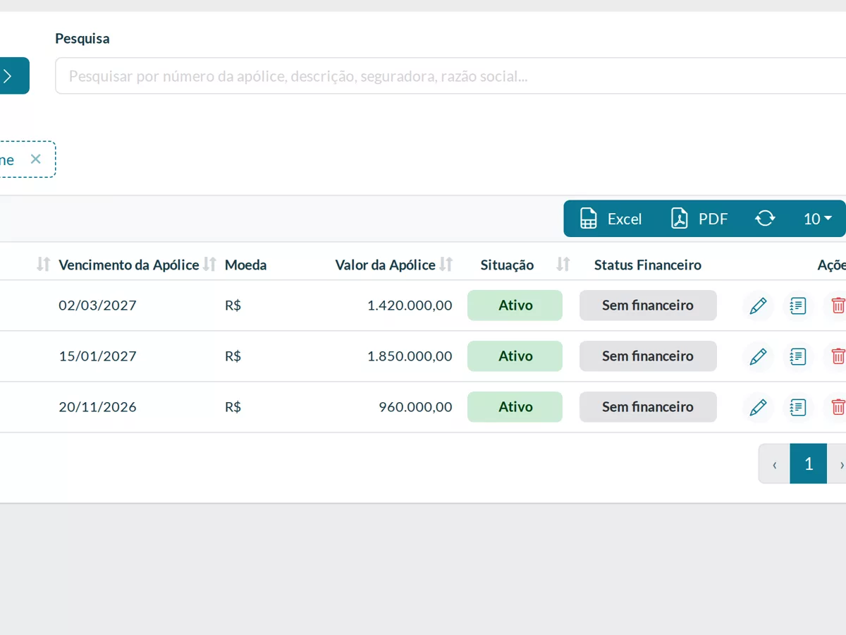Click Ativo badge for 1.850.000,00 policy
This screenshot has width=846, height=635.
pos(515,356)
